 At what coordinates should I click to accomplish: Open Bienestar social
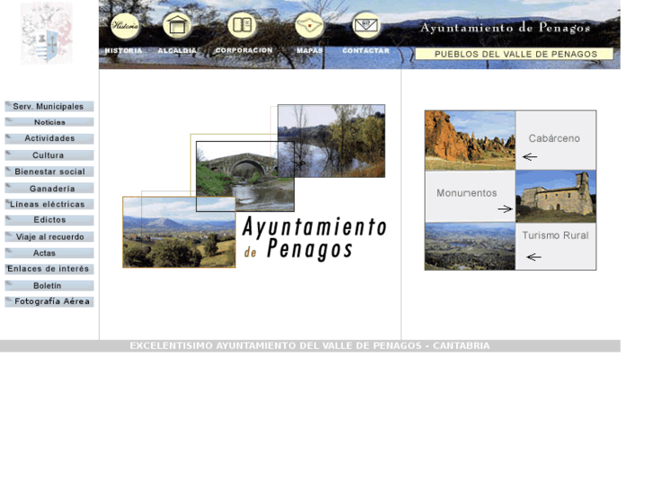49,171
